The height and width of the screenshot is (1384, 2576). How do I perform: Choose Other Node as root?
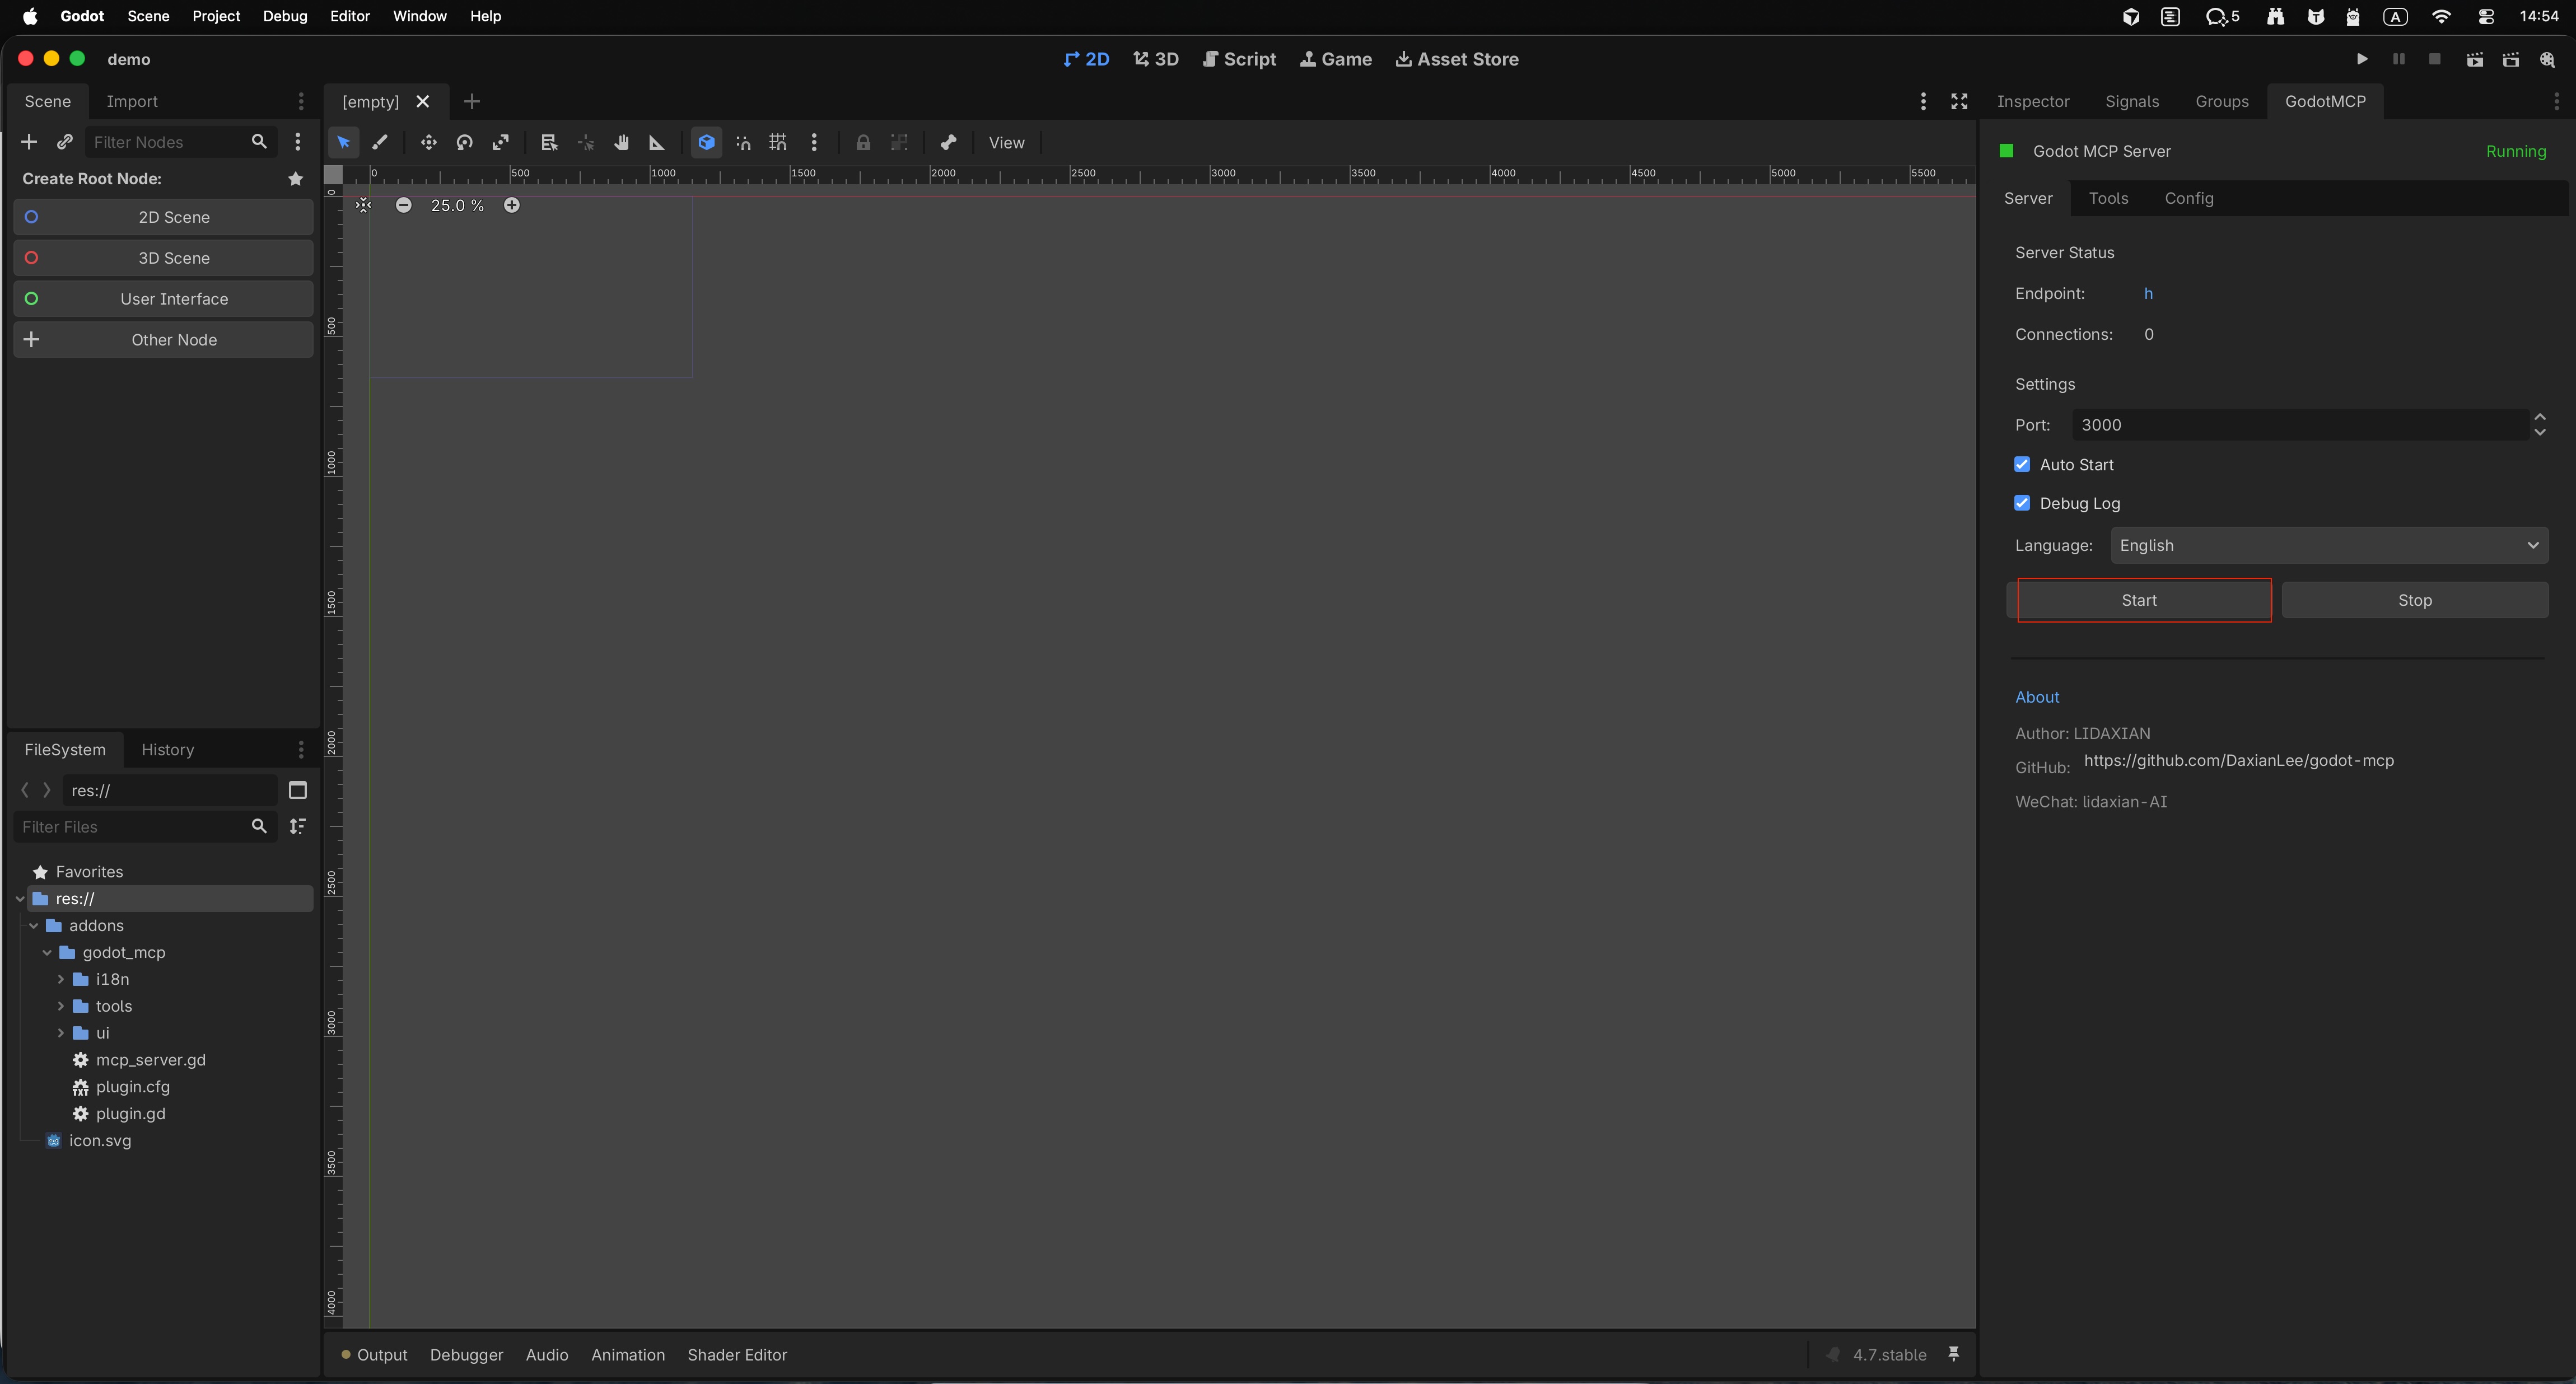[x=163, y=340]
